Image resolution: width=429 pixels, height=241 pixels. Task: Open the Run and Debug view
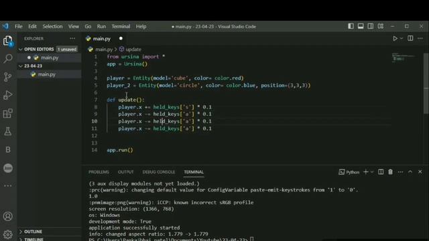tap(8, 95)
